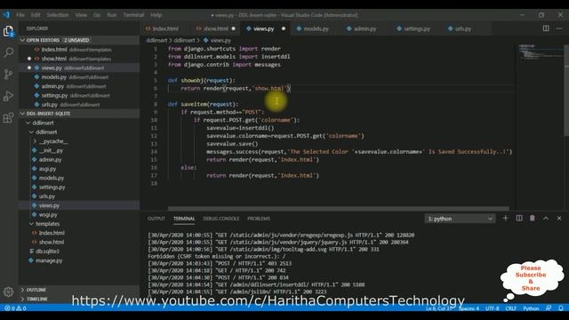Close the terminal panel
Viewport: 569px width, 320px height.
[x=559, y=218]
